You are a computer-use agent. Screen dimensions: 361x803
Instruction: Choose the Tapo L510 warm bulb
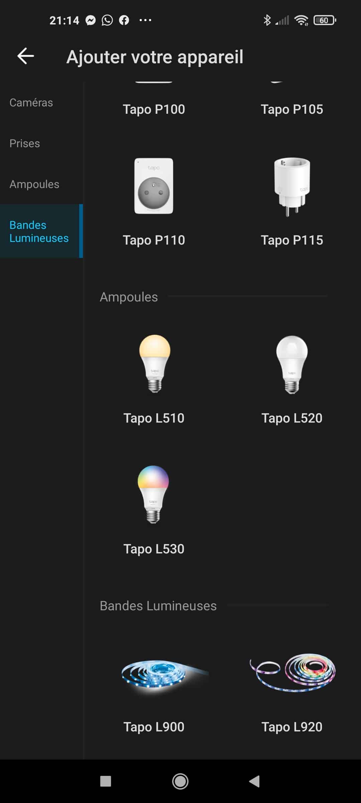(154, 364)
